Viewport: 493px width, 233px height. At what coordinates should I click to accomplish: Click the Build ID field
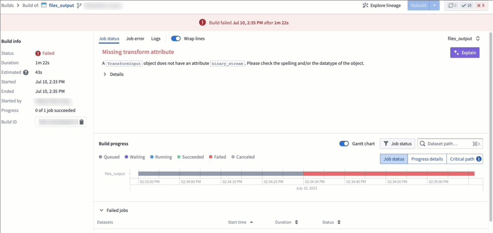point(61,122)
